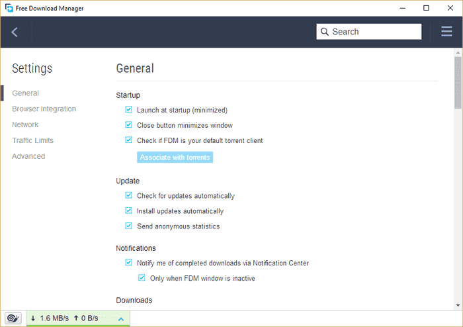Select Network in settings sidebar
This screenshot has height=327, width=463.
click(25, 125)
